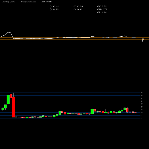Image resolution: width=149 pixels, height=149 pixels.
Task: Select the open value "O: 12.18"
Action: pyautogui.click(x=54, y=7)
